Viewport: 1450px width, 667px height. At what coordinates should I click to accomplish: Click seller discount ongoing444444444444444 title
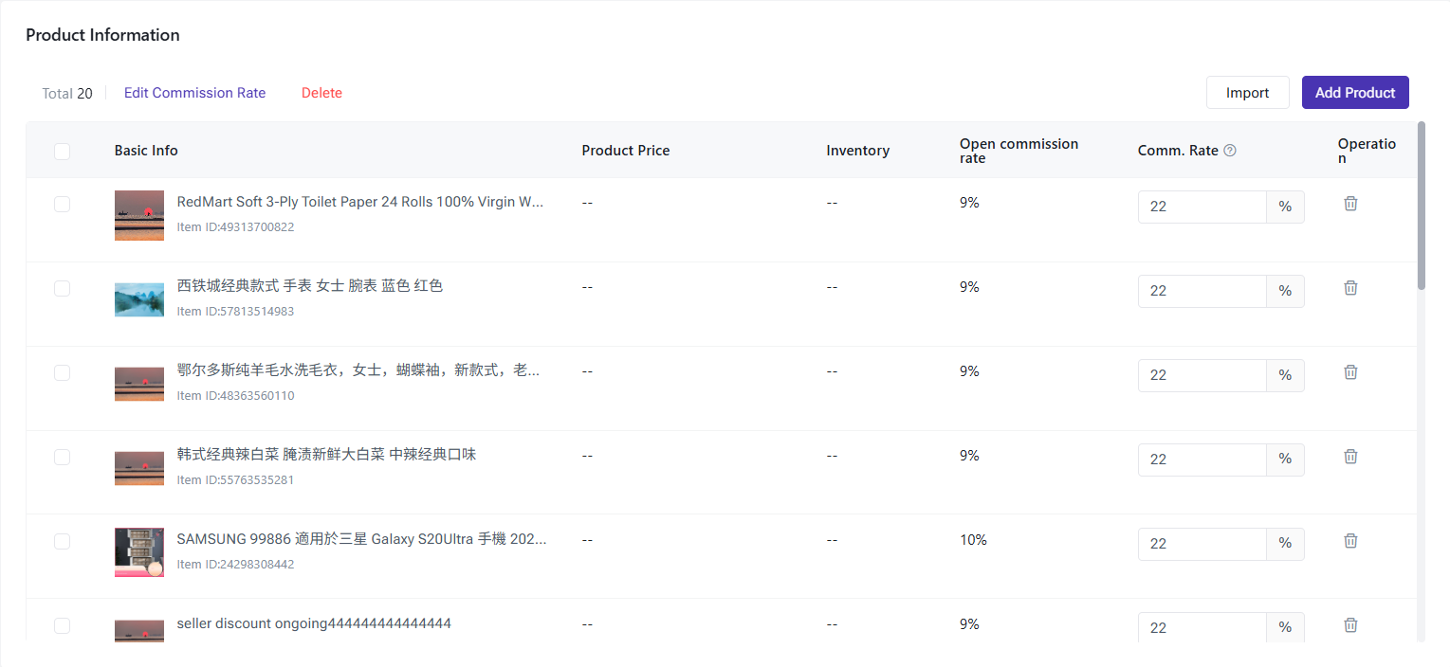point(314,623)
